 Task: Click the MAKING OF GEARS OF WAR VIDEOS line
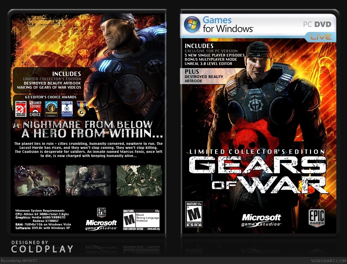tap(49, 87)
